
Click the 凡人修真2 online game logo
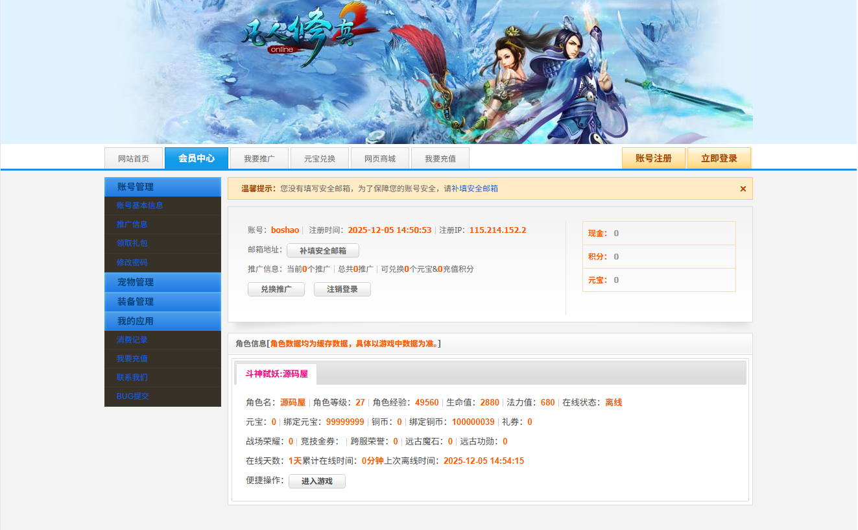point(302,38)
